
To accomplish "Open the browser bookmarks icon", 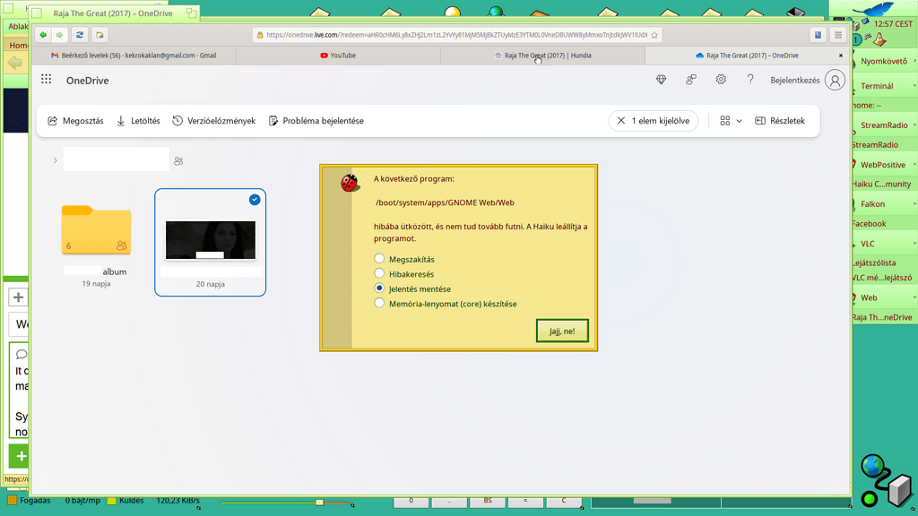I will click(x=818, y=35).
